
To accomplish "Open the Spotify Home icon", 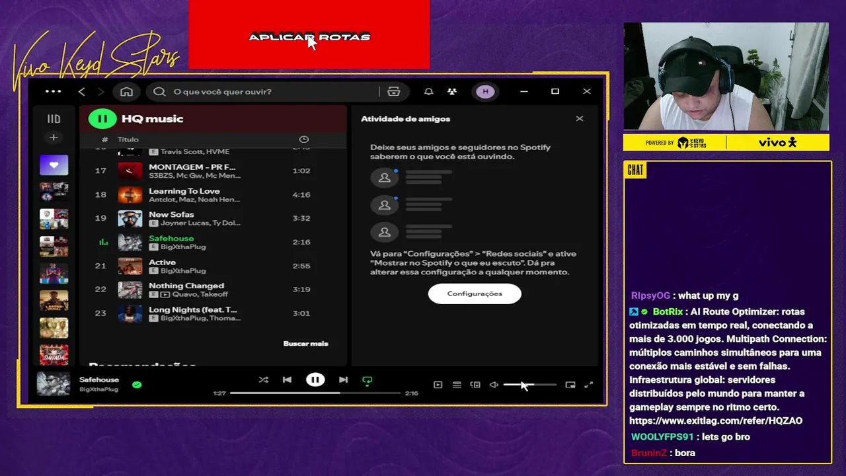I will coord(127,91).
